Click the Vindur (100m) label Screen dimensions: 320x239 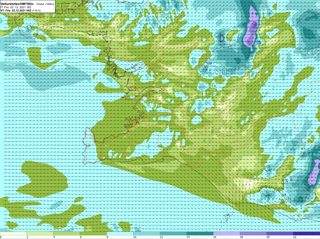coord(45,4)
